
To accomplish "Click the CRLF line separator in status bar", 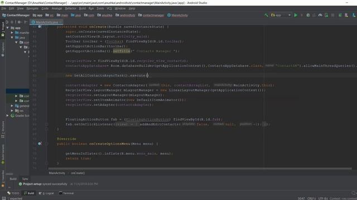I will [311, 198].
